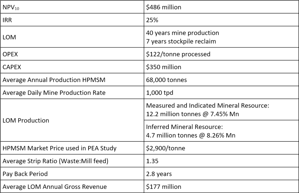Screen dimensions: 299x193
Task: Click the 40 years mine production text
Action: (x=182, y=33)
